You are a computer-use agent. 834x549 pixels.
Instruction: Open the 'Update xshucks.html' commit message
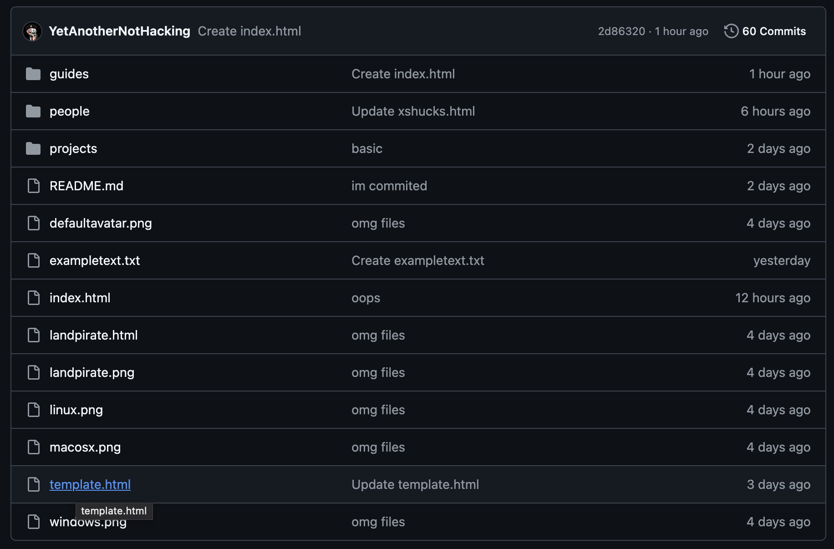click(x=413, y=111)
